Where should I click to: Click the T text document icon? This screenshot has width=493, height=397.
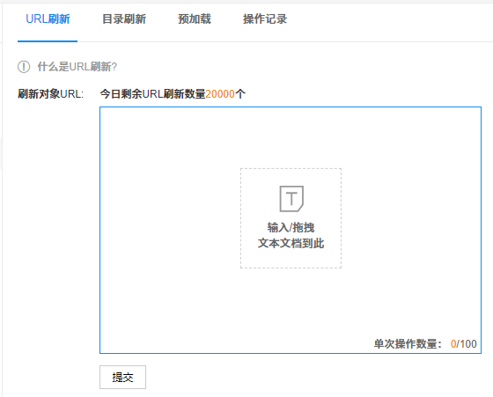coord(291,199)
